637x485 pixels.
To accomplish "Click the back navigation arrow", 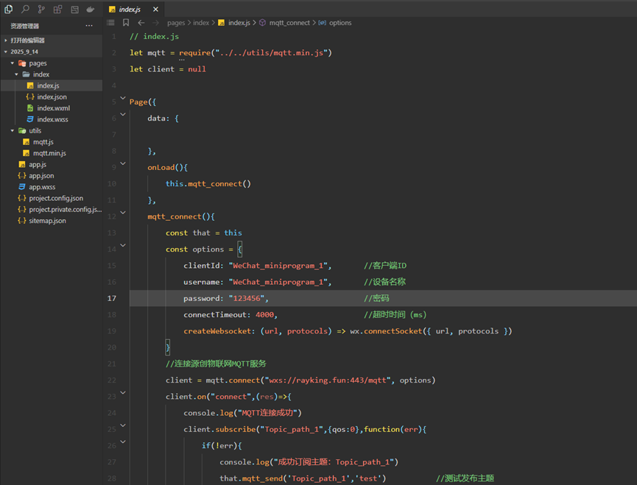I will pos(141,23).
